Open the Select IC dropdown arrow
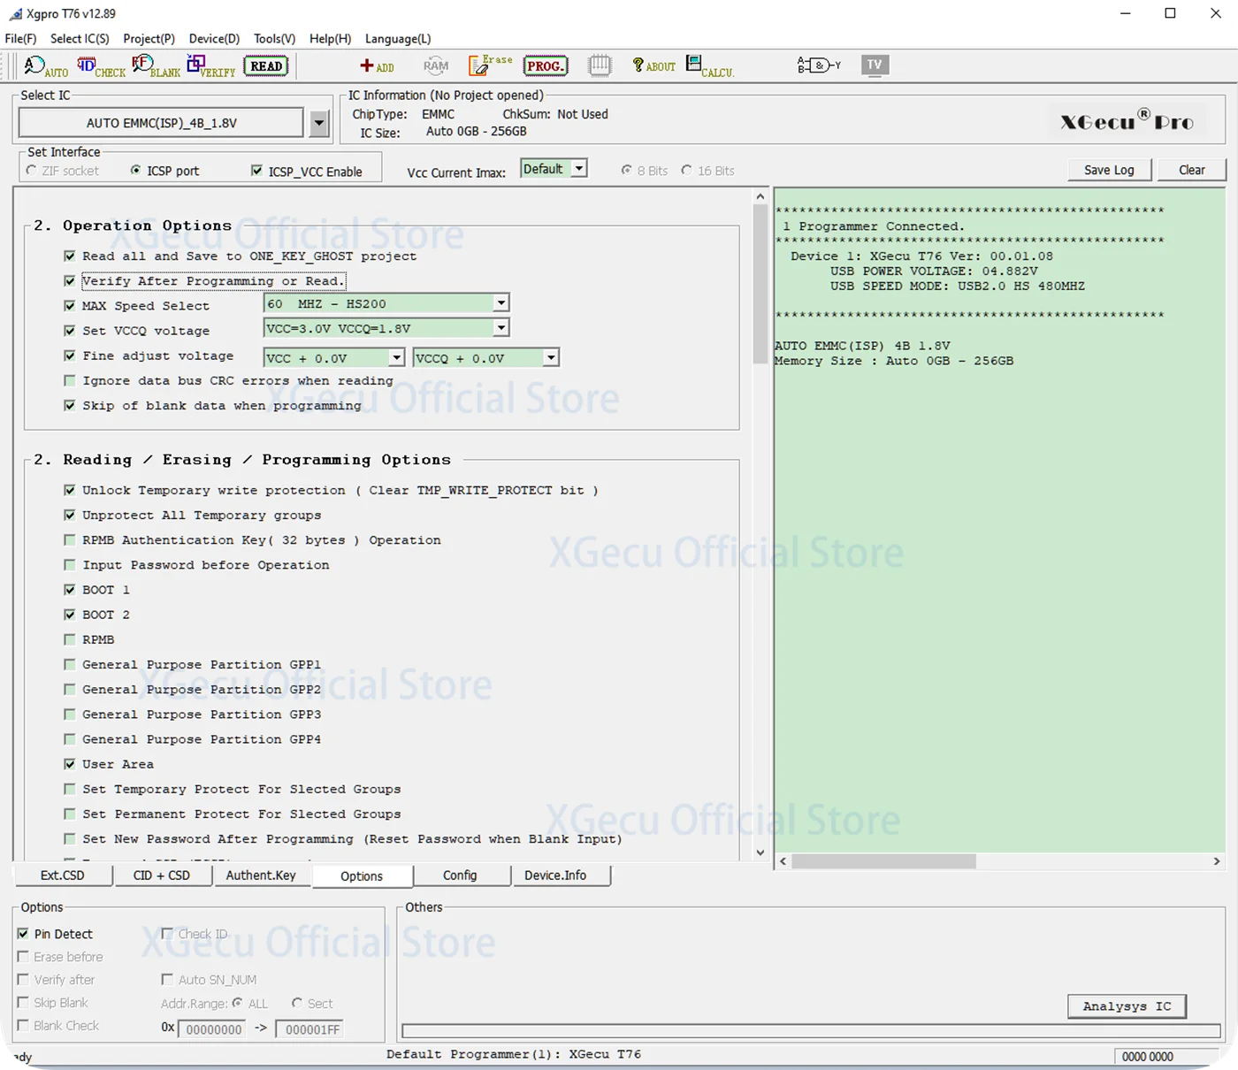This screenshot has height=1070, width=1238. click(319, 123)
